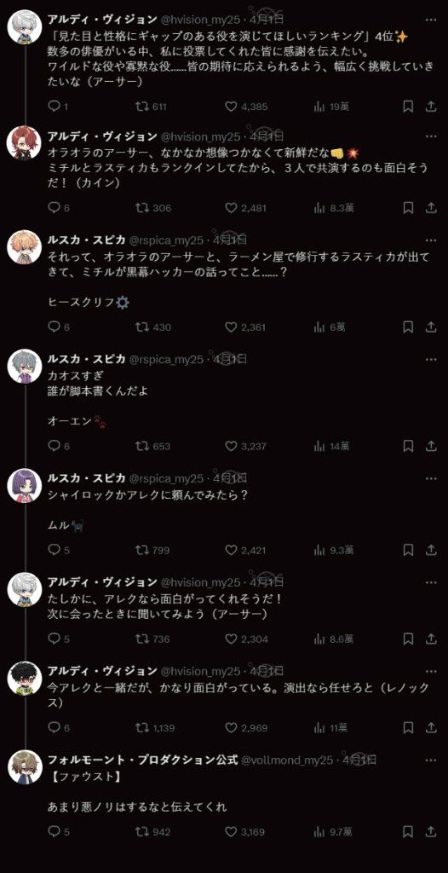
Task: Bookmark the オーエン tweet
Action: coord(408,446)
